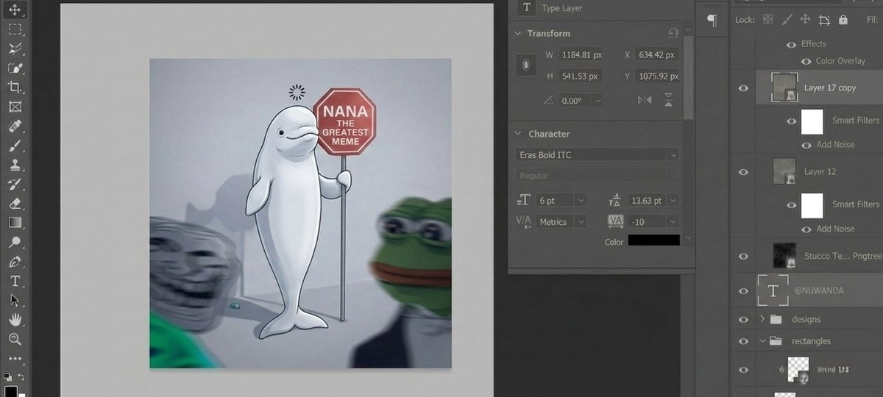This screenshot has width=883, height=397.
Task: Toggle visibility of Effects
Action: coord(792,44)
